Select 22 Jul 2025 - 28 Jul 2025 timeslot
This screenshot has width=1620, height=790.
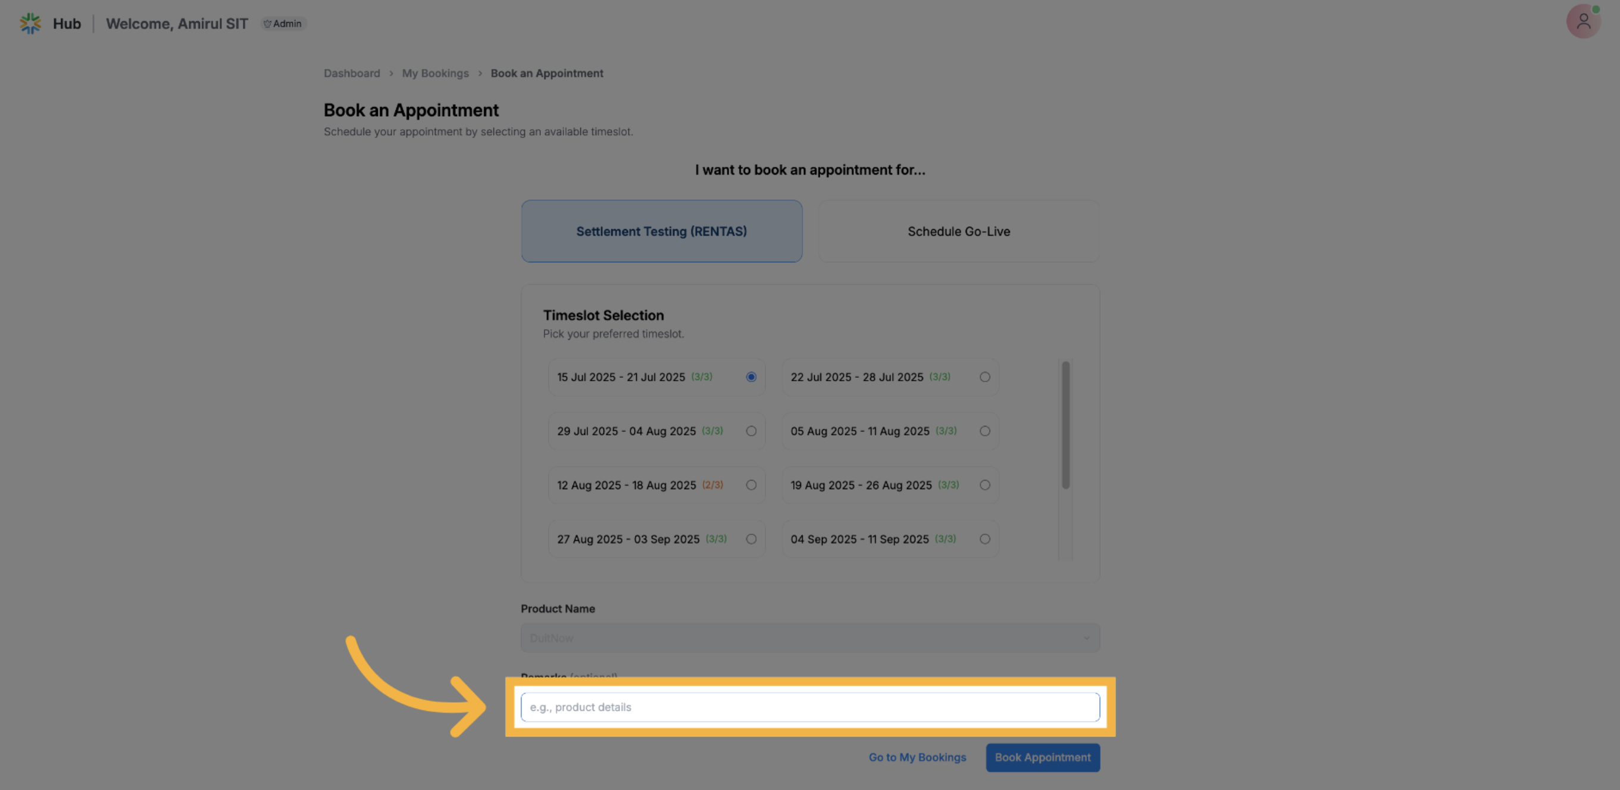[x=984, y=377]
